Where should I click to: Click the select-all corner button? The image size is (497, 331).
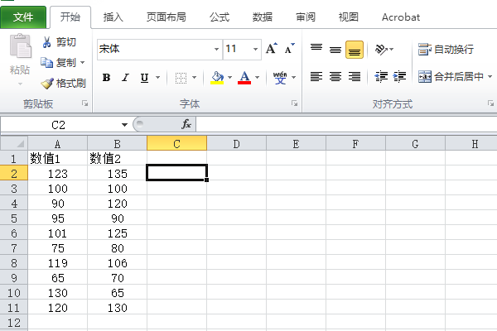14,143
